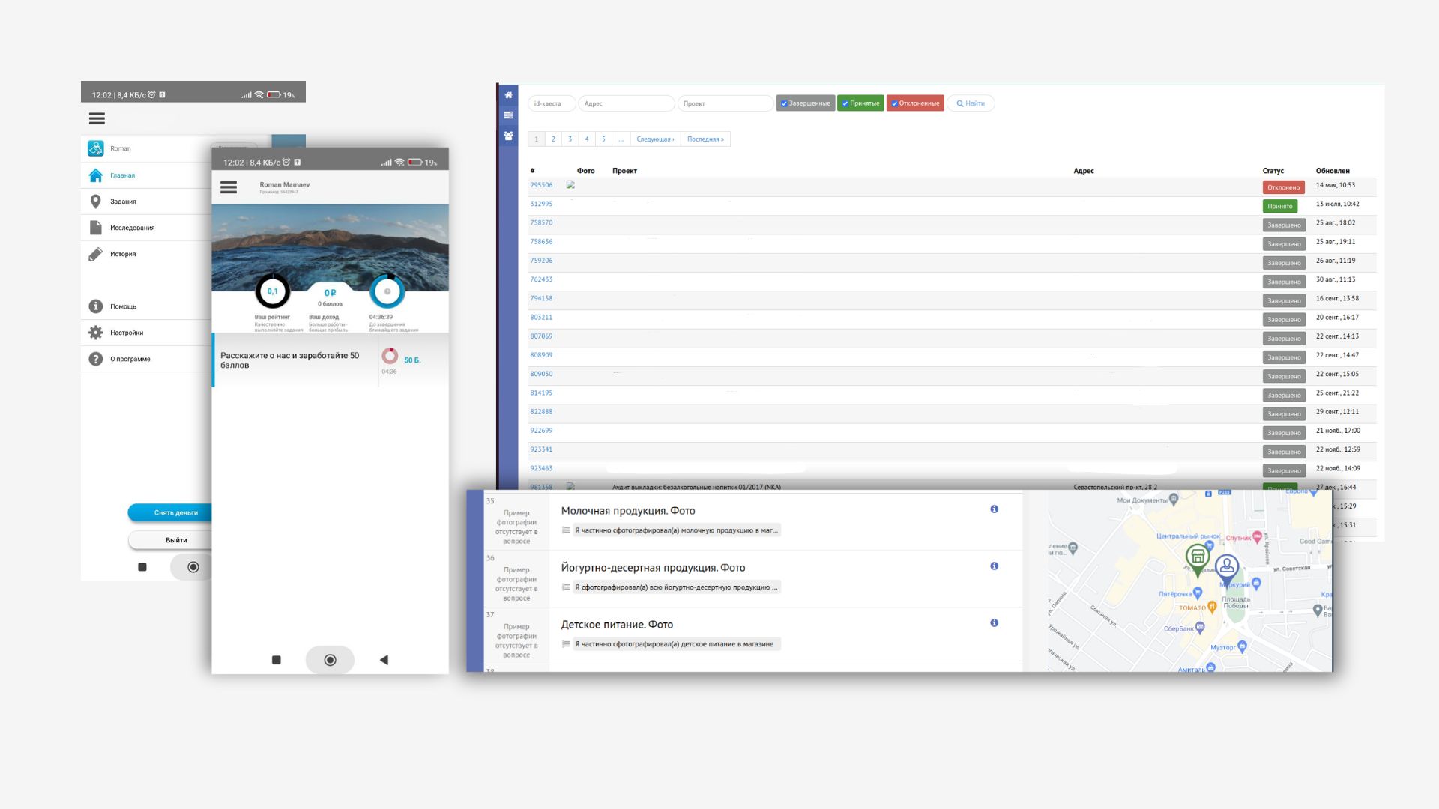The height and width of the screenshot is (809, 1439).
Task: Toggle the Завершенные checkbox filter
Action: coord(784,103)
